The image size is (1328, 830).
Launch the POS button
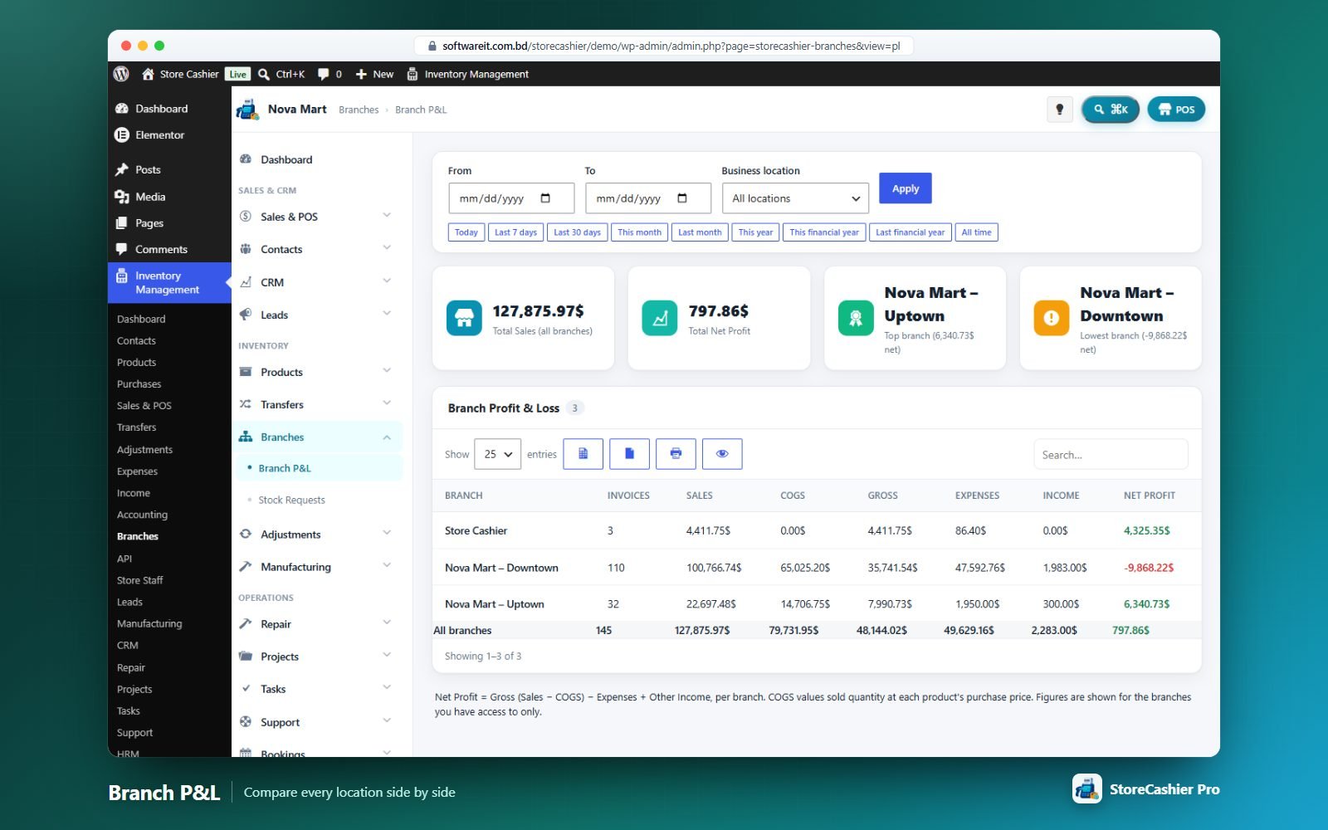tap(1176, 110)
